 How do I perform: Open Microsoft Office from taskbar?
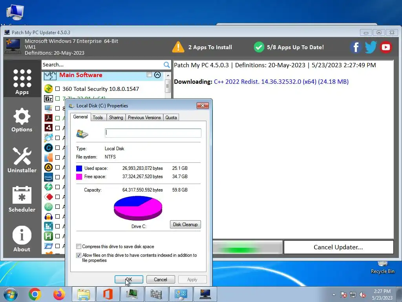[108, 294]
